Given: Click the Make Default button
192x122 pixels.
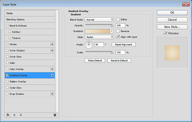Looking at the screenshot, I should click(95, 61).
